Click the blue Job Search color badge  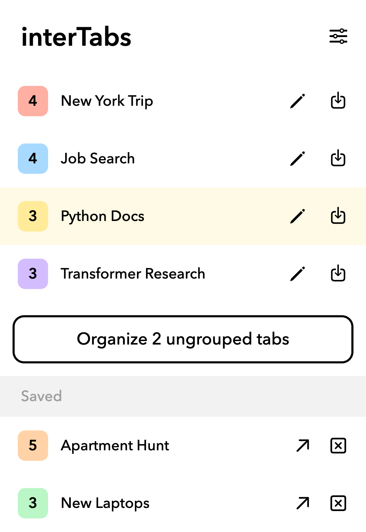pyautogui.click(x=33, y=158)
